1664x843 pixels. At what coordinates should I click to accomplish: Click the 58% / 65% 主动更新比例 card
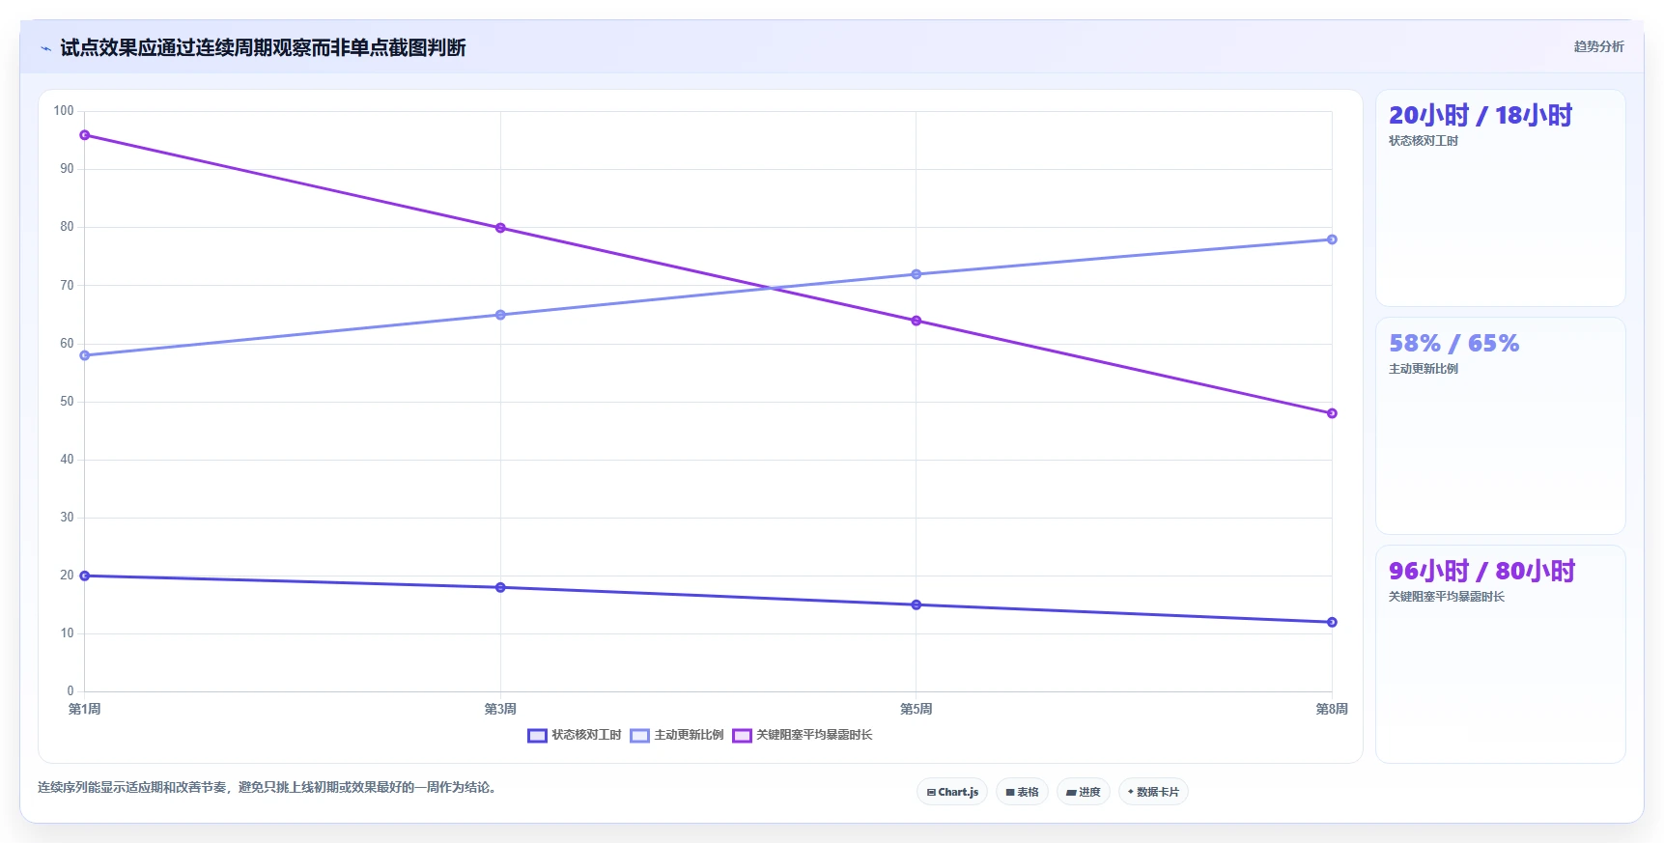click(x=1501, y=426)
